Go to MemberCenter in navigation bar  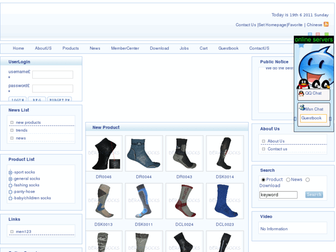(125, 48)
